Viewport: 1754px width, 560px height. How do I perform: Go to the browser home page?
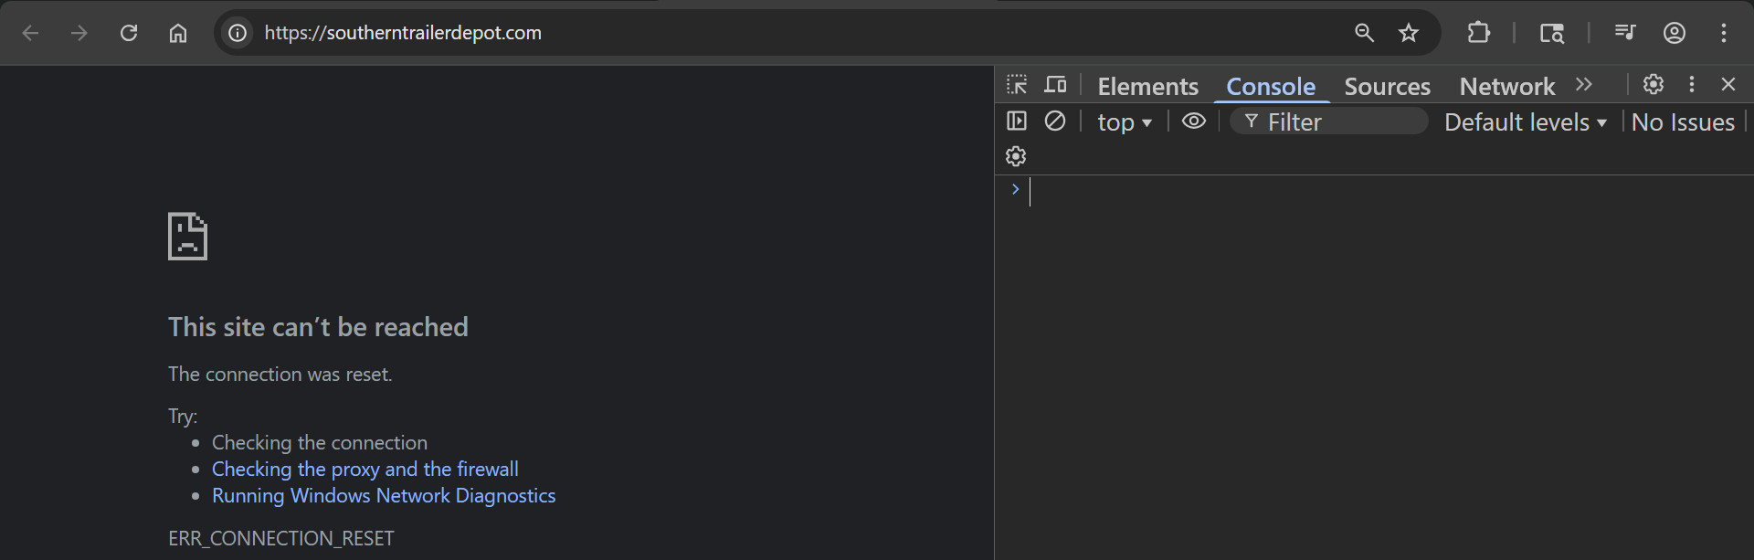pyautogui.click(x=178, y=33)
